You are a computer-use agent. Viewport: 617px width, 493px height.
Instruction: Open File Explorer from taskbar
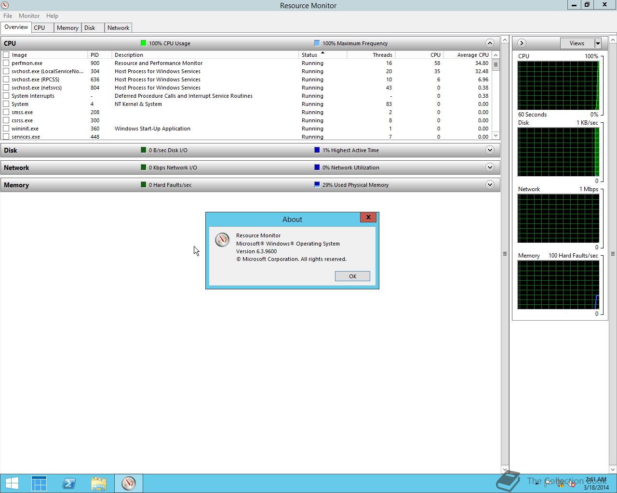pos(99,483)
